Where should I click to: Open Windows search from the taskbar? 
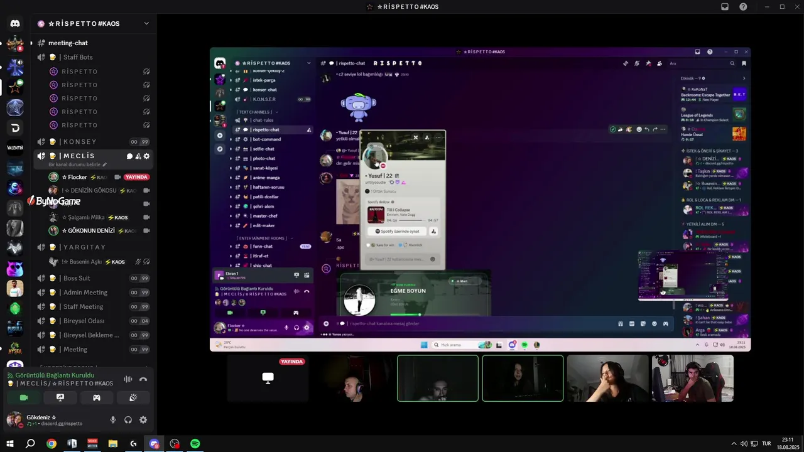[30, 444]
